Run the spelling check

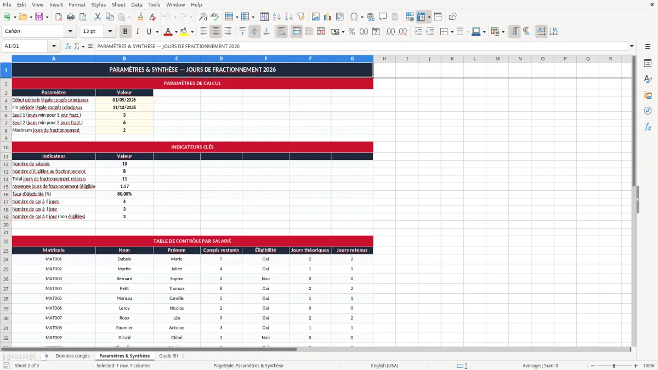click(x=215, y=17)
